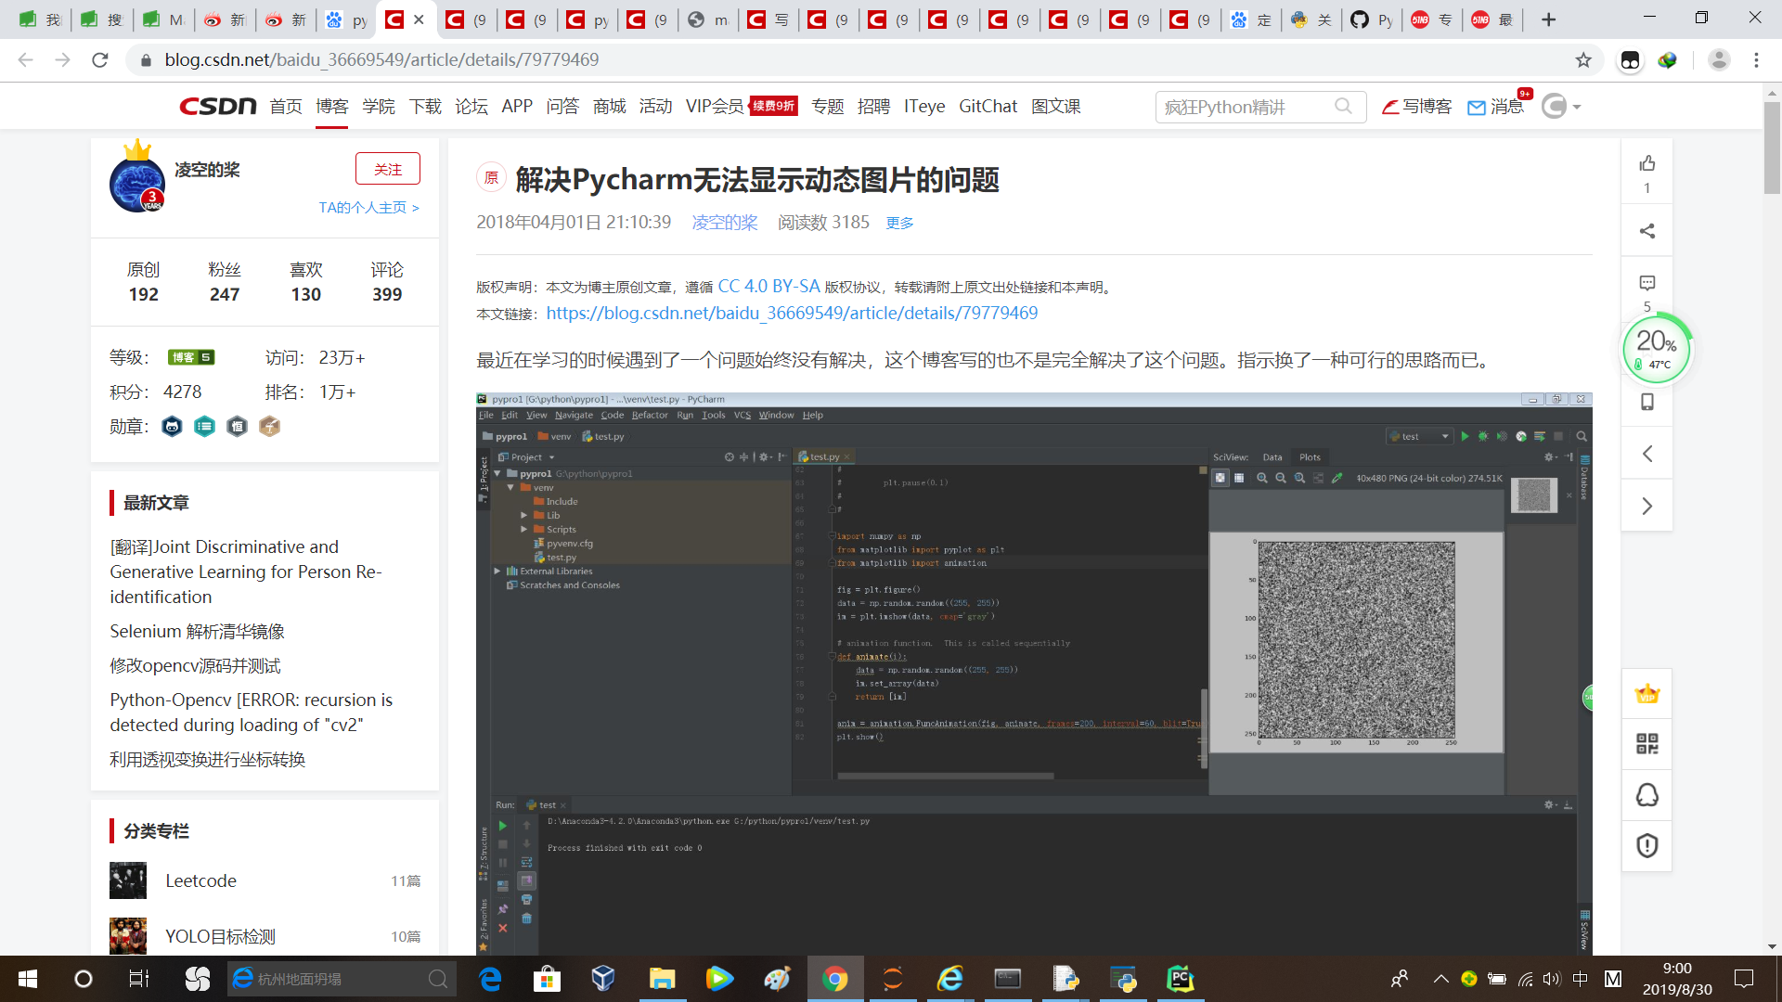Click the search magnifier in CSDN search box

[x=1343, y=107]
